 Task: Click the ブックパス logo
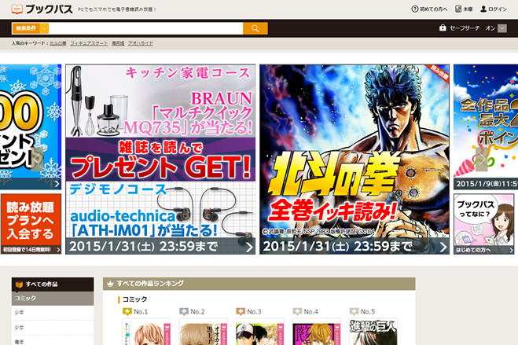pos(42,9)
